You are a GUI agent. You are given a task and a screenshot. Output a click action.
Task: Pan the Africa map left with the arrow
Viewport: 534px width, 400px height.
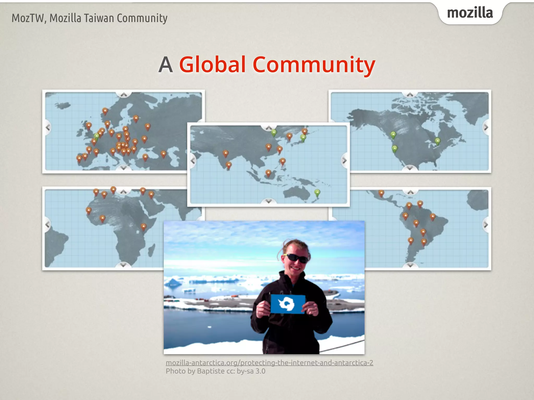(48, 224)
